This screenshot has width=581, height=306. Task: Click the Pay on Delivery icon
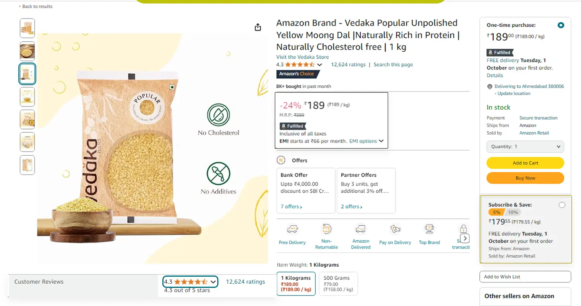pos(395,229)
